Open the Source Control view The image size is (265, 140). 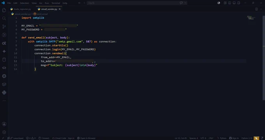click(x=4, y=27)
